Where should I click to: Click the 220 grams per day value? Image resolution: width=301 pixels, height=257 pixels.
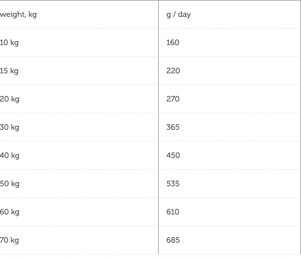[173, 71]
